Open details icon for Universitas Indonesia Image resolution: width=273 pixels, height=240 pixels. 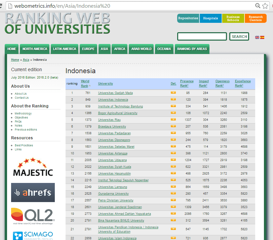pyautogui.click(x=173, y=99)
